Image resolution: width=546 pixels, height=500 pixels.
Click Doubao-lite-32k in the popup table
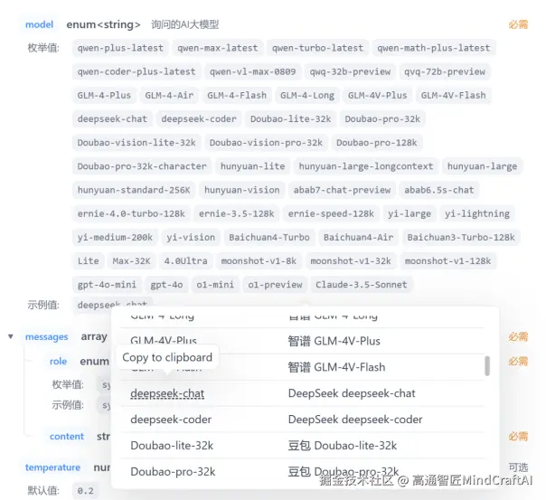[x=172, y=446]
